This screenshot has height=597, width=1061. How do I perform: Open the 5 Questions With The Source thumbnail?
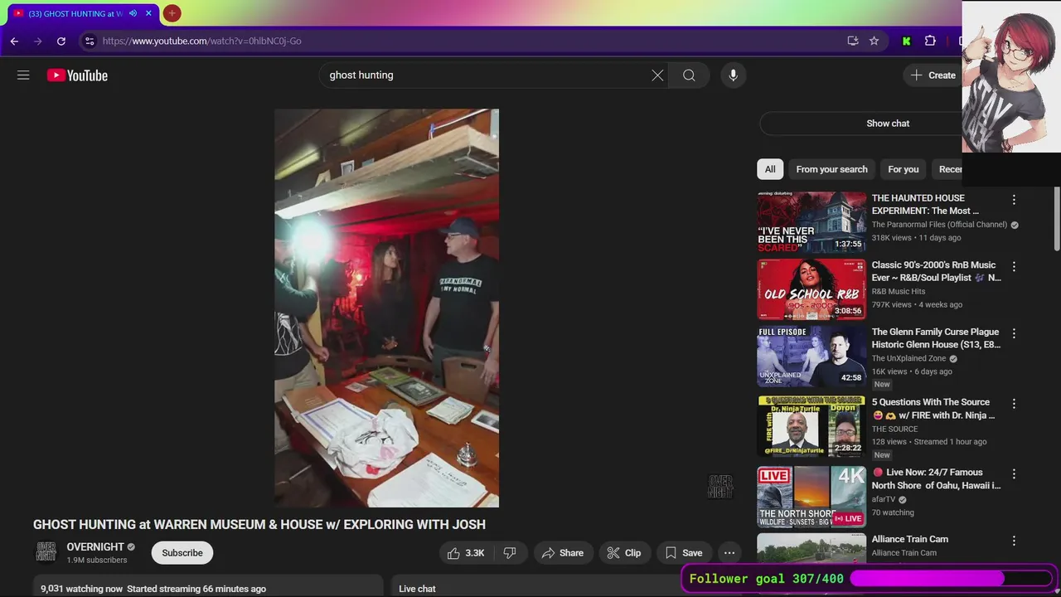811,426
